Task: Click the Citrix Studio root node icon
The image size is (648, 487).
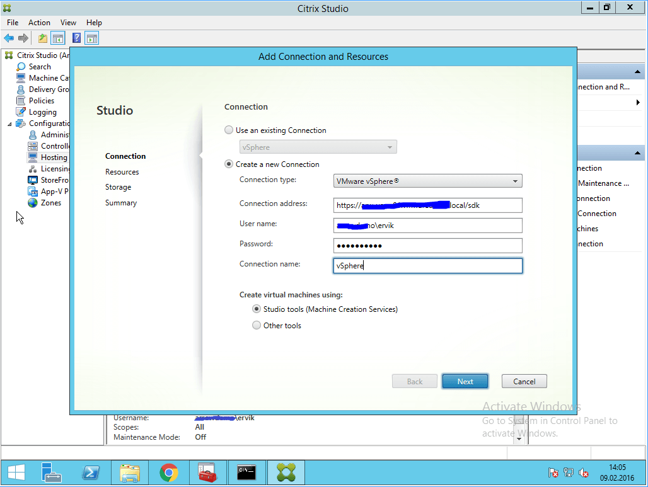Action: pyautogui.click(x=9, y=55)
